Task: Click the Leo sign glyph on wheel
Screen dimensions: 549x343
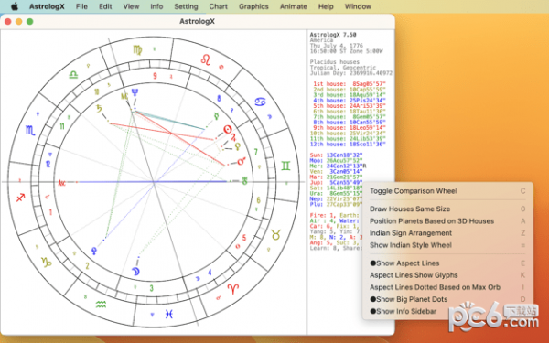Action: coord(206,59)
